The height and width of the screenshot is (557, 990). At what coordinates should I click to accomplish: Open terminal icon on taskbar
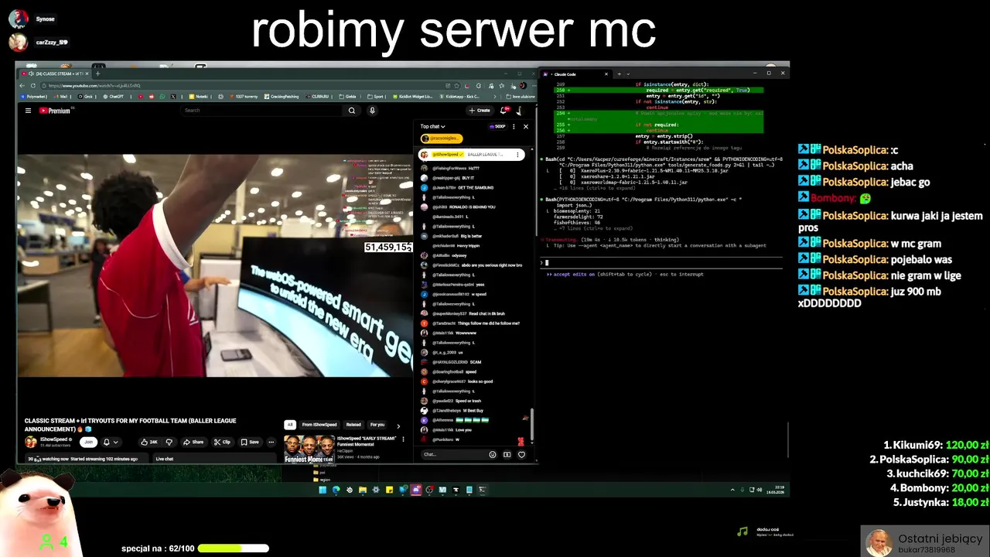[x=483, y=490]
